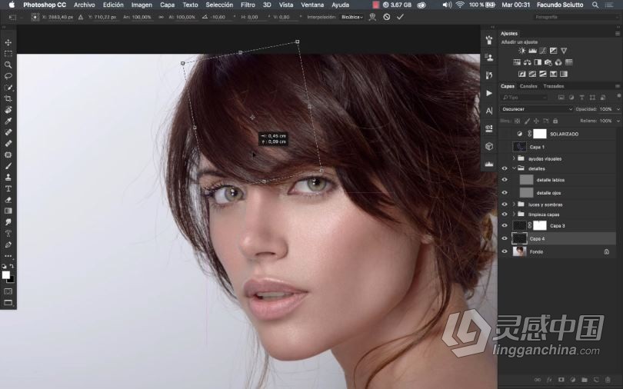The image size is (623, 389).
Task: Switch to warp mode icon in options bar
Action: point(372,17)
